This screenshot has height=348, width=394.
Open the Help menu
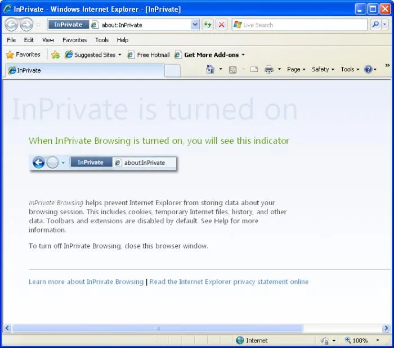(123, 40)
